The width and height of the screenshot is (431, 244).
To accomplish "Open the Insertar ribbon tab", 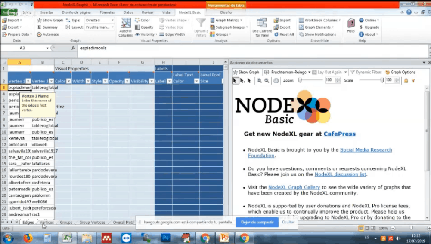I will (47, 12).
